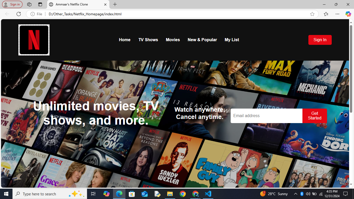Open the Copilot sidebar icon
This screenshot has height=199, width=354.
pyautogui.click(x=348, y=14)
